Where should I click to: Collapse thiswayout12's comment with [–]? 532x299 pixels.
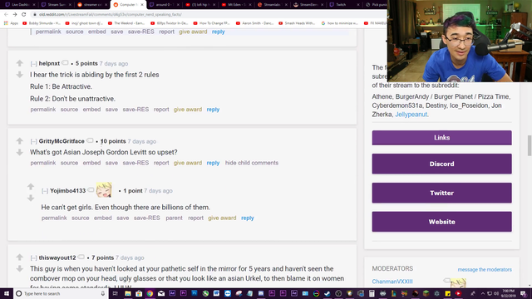pyautogui.click(x=33, y=258)
